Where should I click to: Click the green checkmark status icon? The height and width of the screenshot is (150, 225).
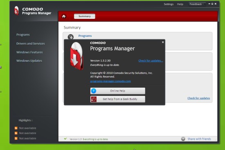pyautogui.click(x=65, y=139)
